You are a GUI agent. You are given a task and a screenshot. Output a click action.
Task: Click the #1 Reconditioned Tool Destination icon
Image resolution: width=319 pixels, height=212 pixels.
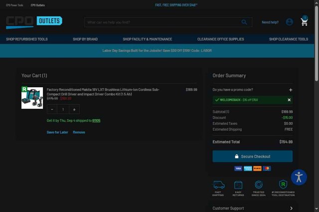[x=283, y=185]
